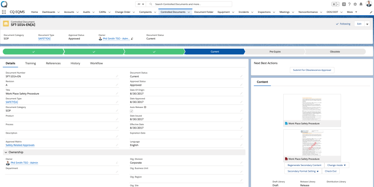Image resolution: width=374 pixels, height=187 pixels.
Task: Click the pencil icon beside Title field
Action: 117,93
